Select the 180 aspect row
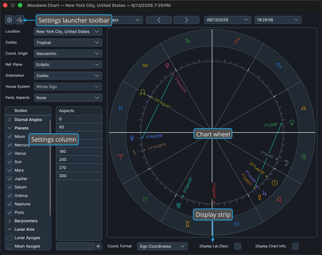The image size is (322, 255). (79, 152)
